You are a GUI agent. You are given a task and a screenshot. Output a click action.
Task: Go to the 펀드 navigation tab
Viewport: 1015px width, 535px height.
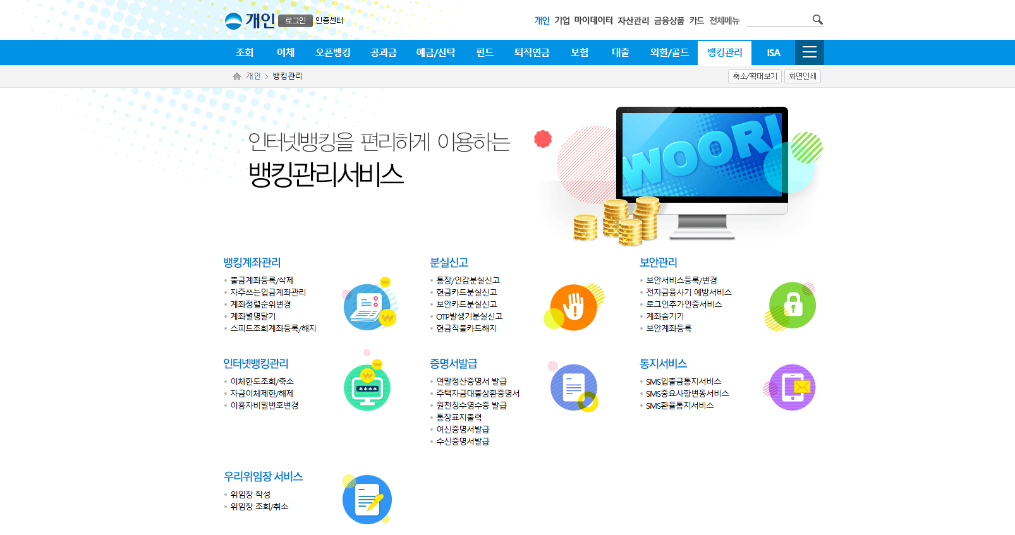[x=485, y=52]
